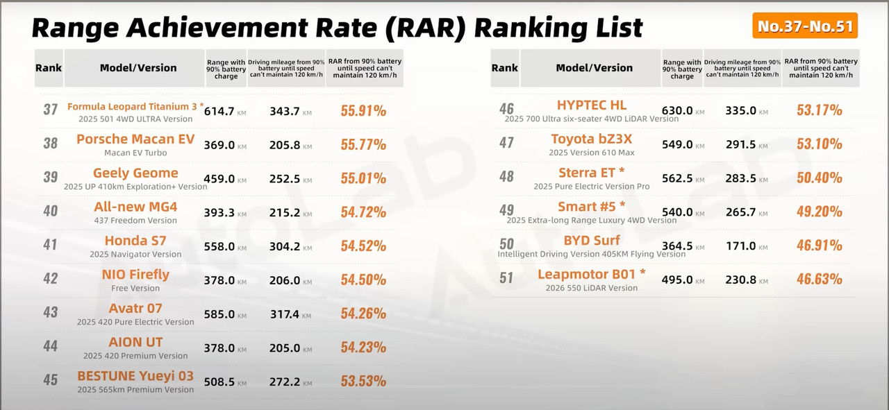This screenshot has width=889, height=410.
Task: Click the 49.20% RAR value
Action: [820, 212]
